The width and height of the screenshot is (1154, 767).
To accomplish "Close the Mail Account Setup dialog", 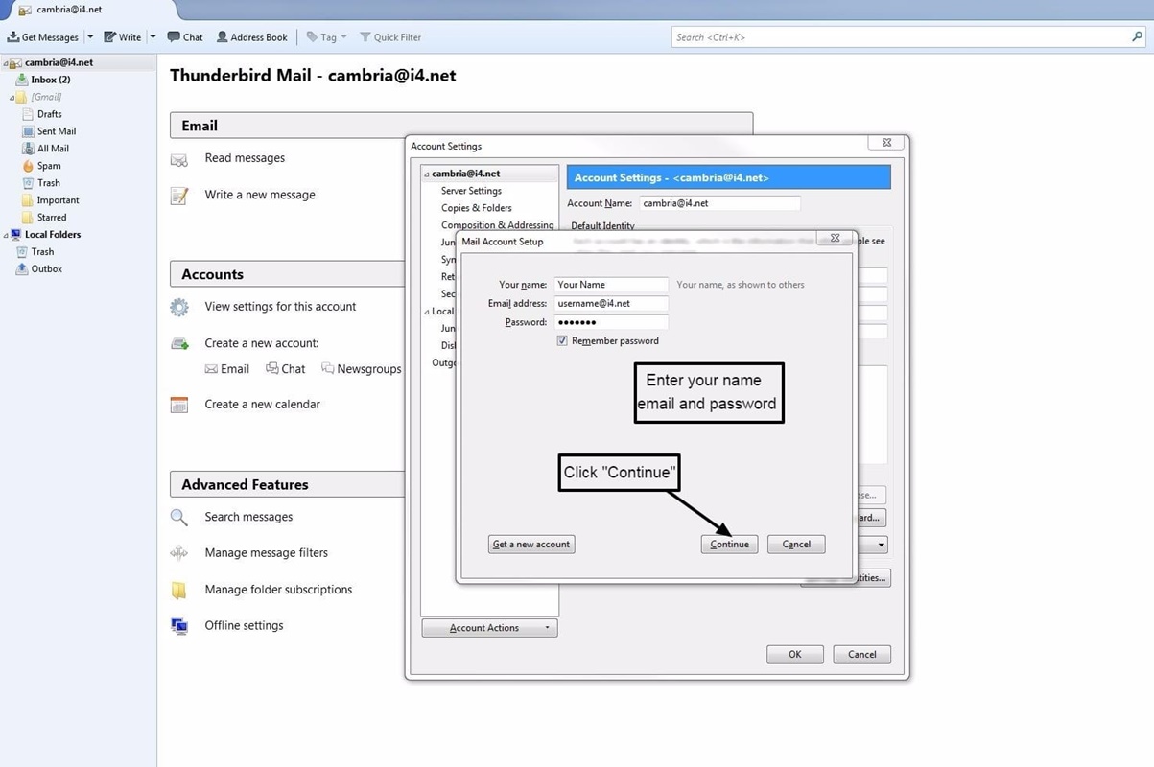I will point(835,238).
